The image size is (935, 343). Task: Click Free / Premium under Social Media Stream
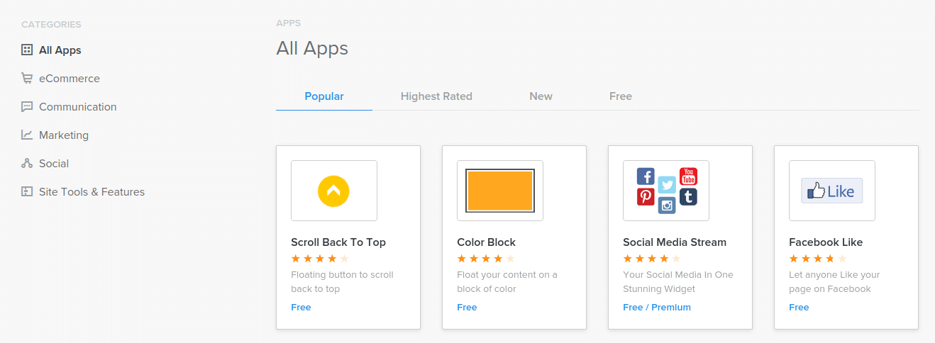pyautogui.click(x=656, y=308)
